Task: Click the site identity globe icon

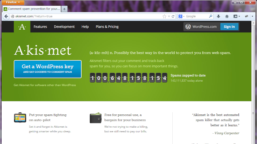Action: (13, 16)
